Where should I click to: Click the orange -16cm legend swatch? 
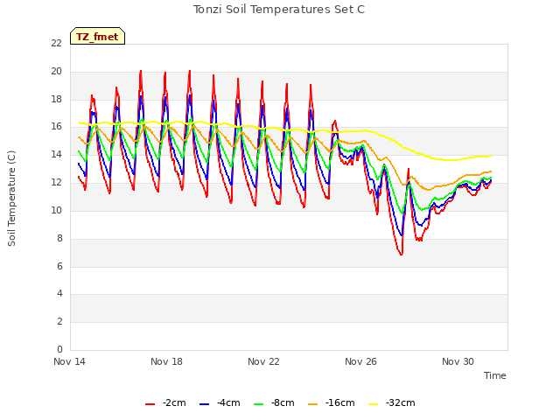coord(313,404)
